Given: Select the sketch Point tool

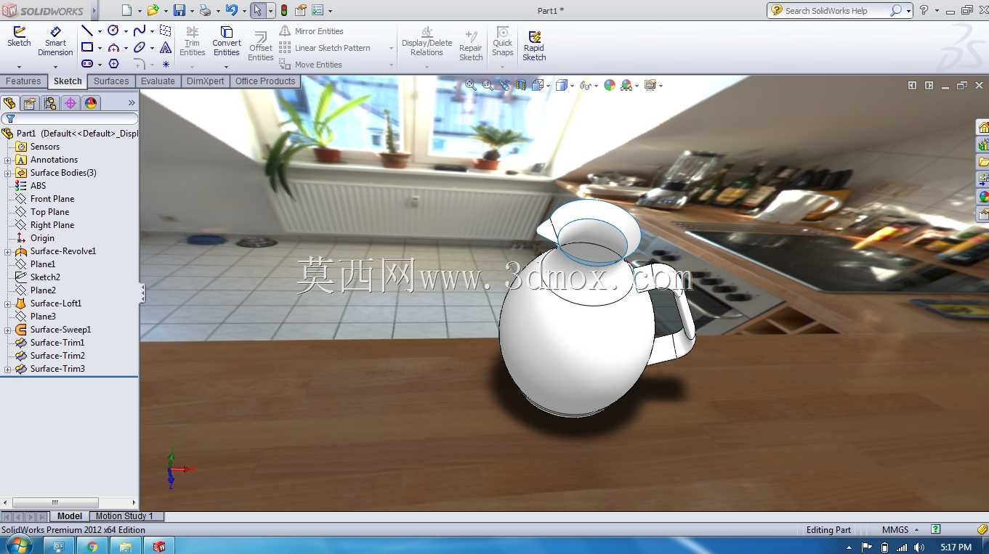Looking at the screenshot, I should click(x=166, y=64).
